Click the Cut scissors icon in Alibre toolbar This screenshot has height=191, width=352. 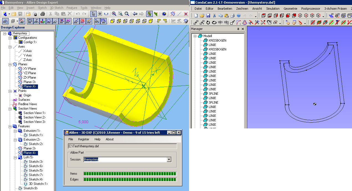pyautogui.click(x=50, y=14)
